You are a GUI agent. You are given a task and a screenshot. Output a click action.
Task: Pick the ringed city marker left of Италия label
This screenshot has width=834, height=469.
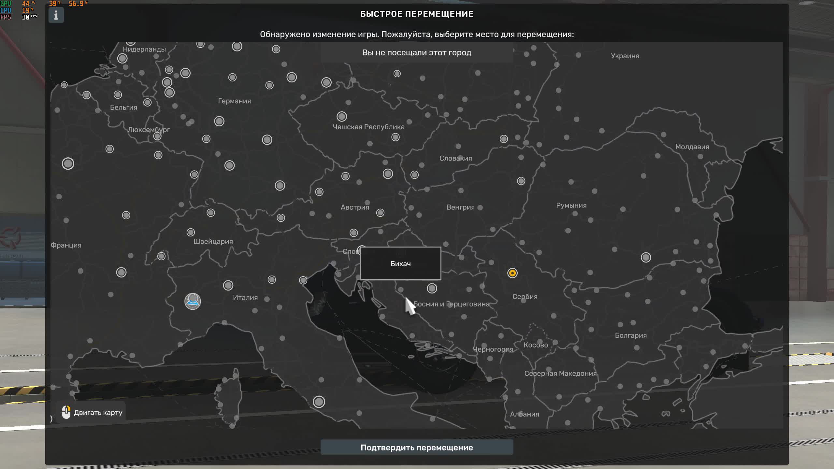point(228,285)
